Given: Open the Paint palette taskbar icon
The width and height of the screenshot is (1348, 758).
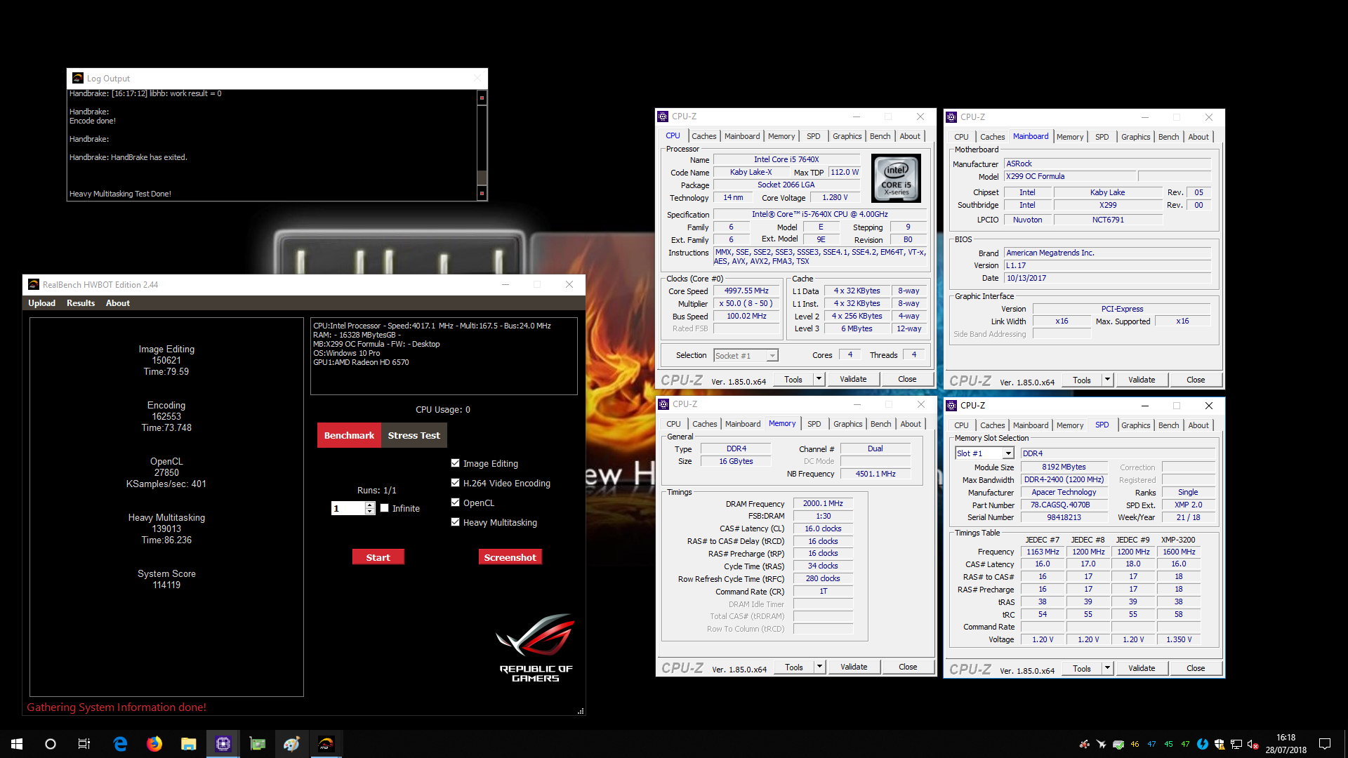Looking at the screenshot, I should coord(292,744).
